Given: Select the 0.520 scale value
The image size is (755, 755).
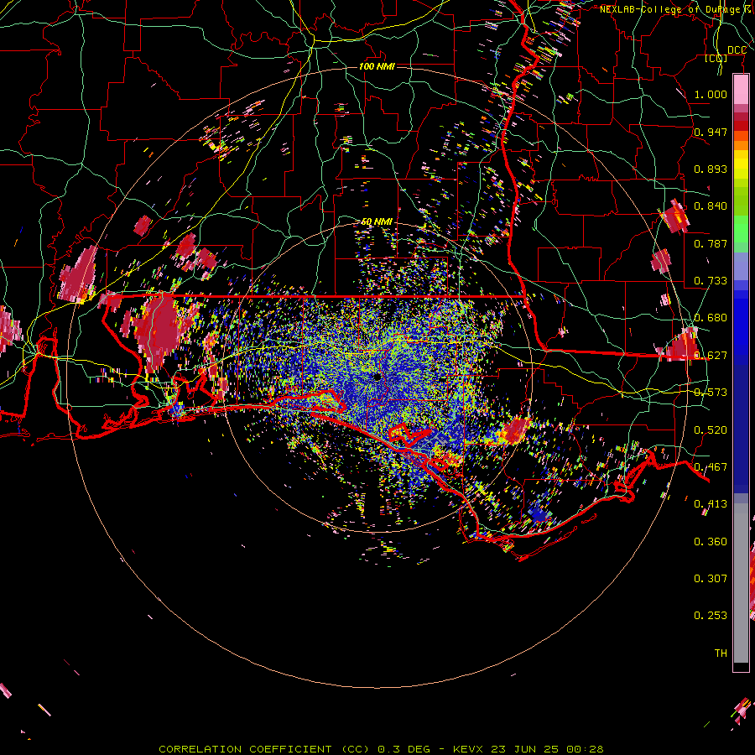Looking at the screenshot, I should pos(711,430).
